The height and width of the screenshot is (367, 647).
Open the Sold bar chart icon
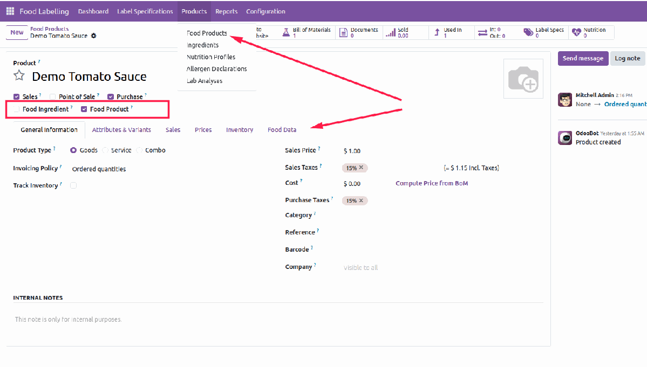coord(390,32)
